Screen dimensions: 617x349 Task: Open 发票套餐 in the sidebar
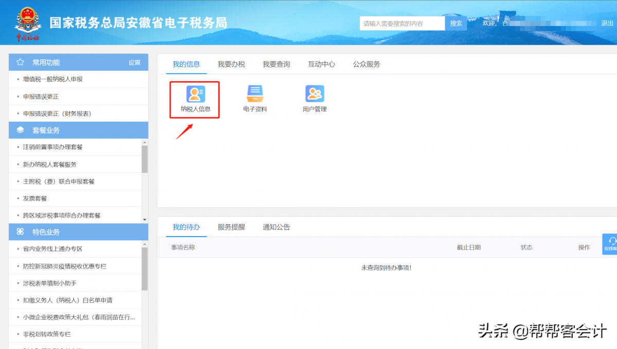pyautogui.click(x=35, y=198)
